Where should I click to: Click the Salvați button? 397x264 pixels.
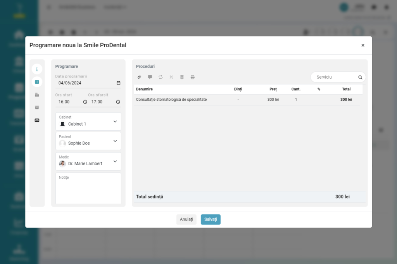211,219
